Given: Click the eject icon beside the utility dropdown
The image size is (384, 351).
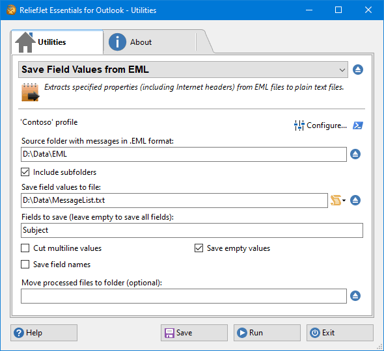Looking at the screenshot, I should pos(358,70).
